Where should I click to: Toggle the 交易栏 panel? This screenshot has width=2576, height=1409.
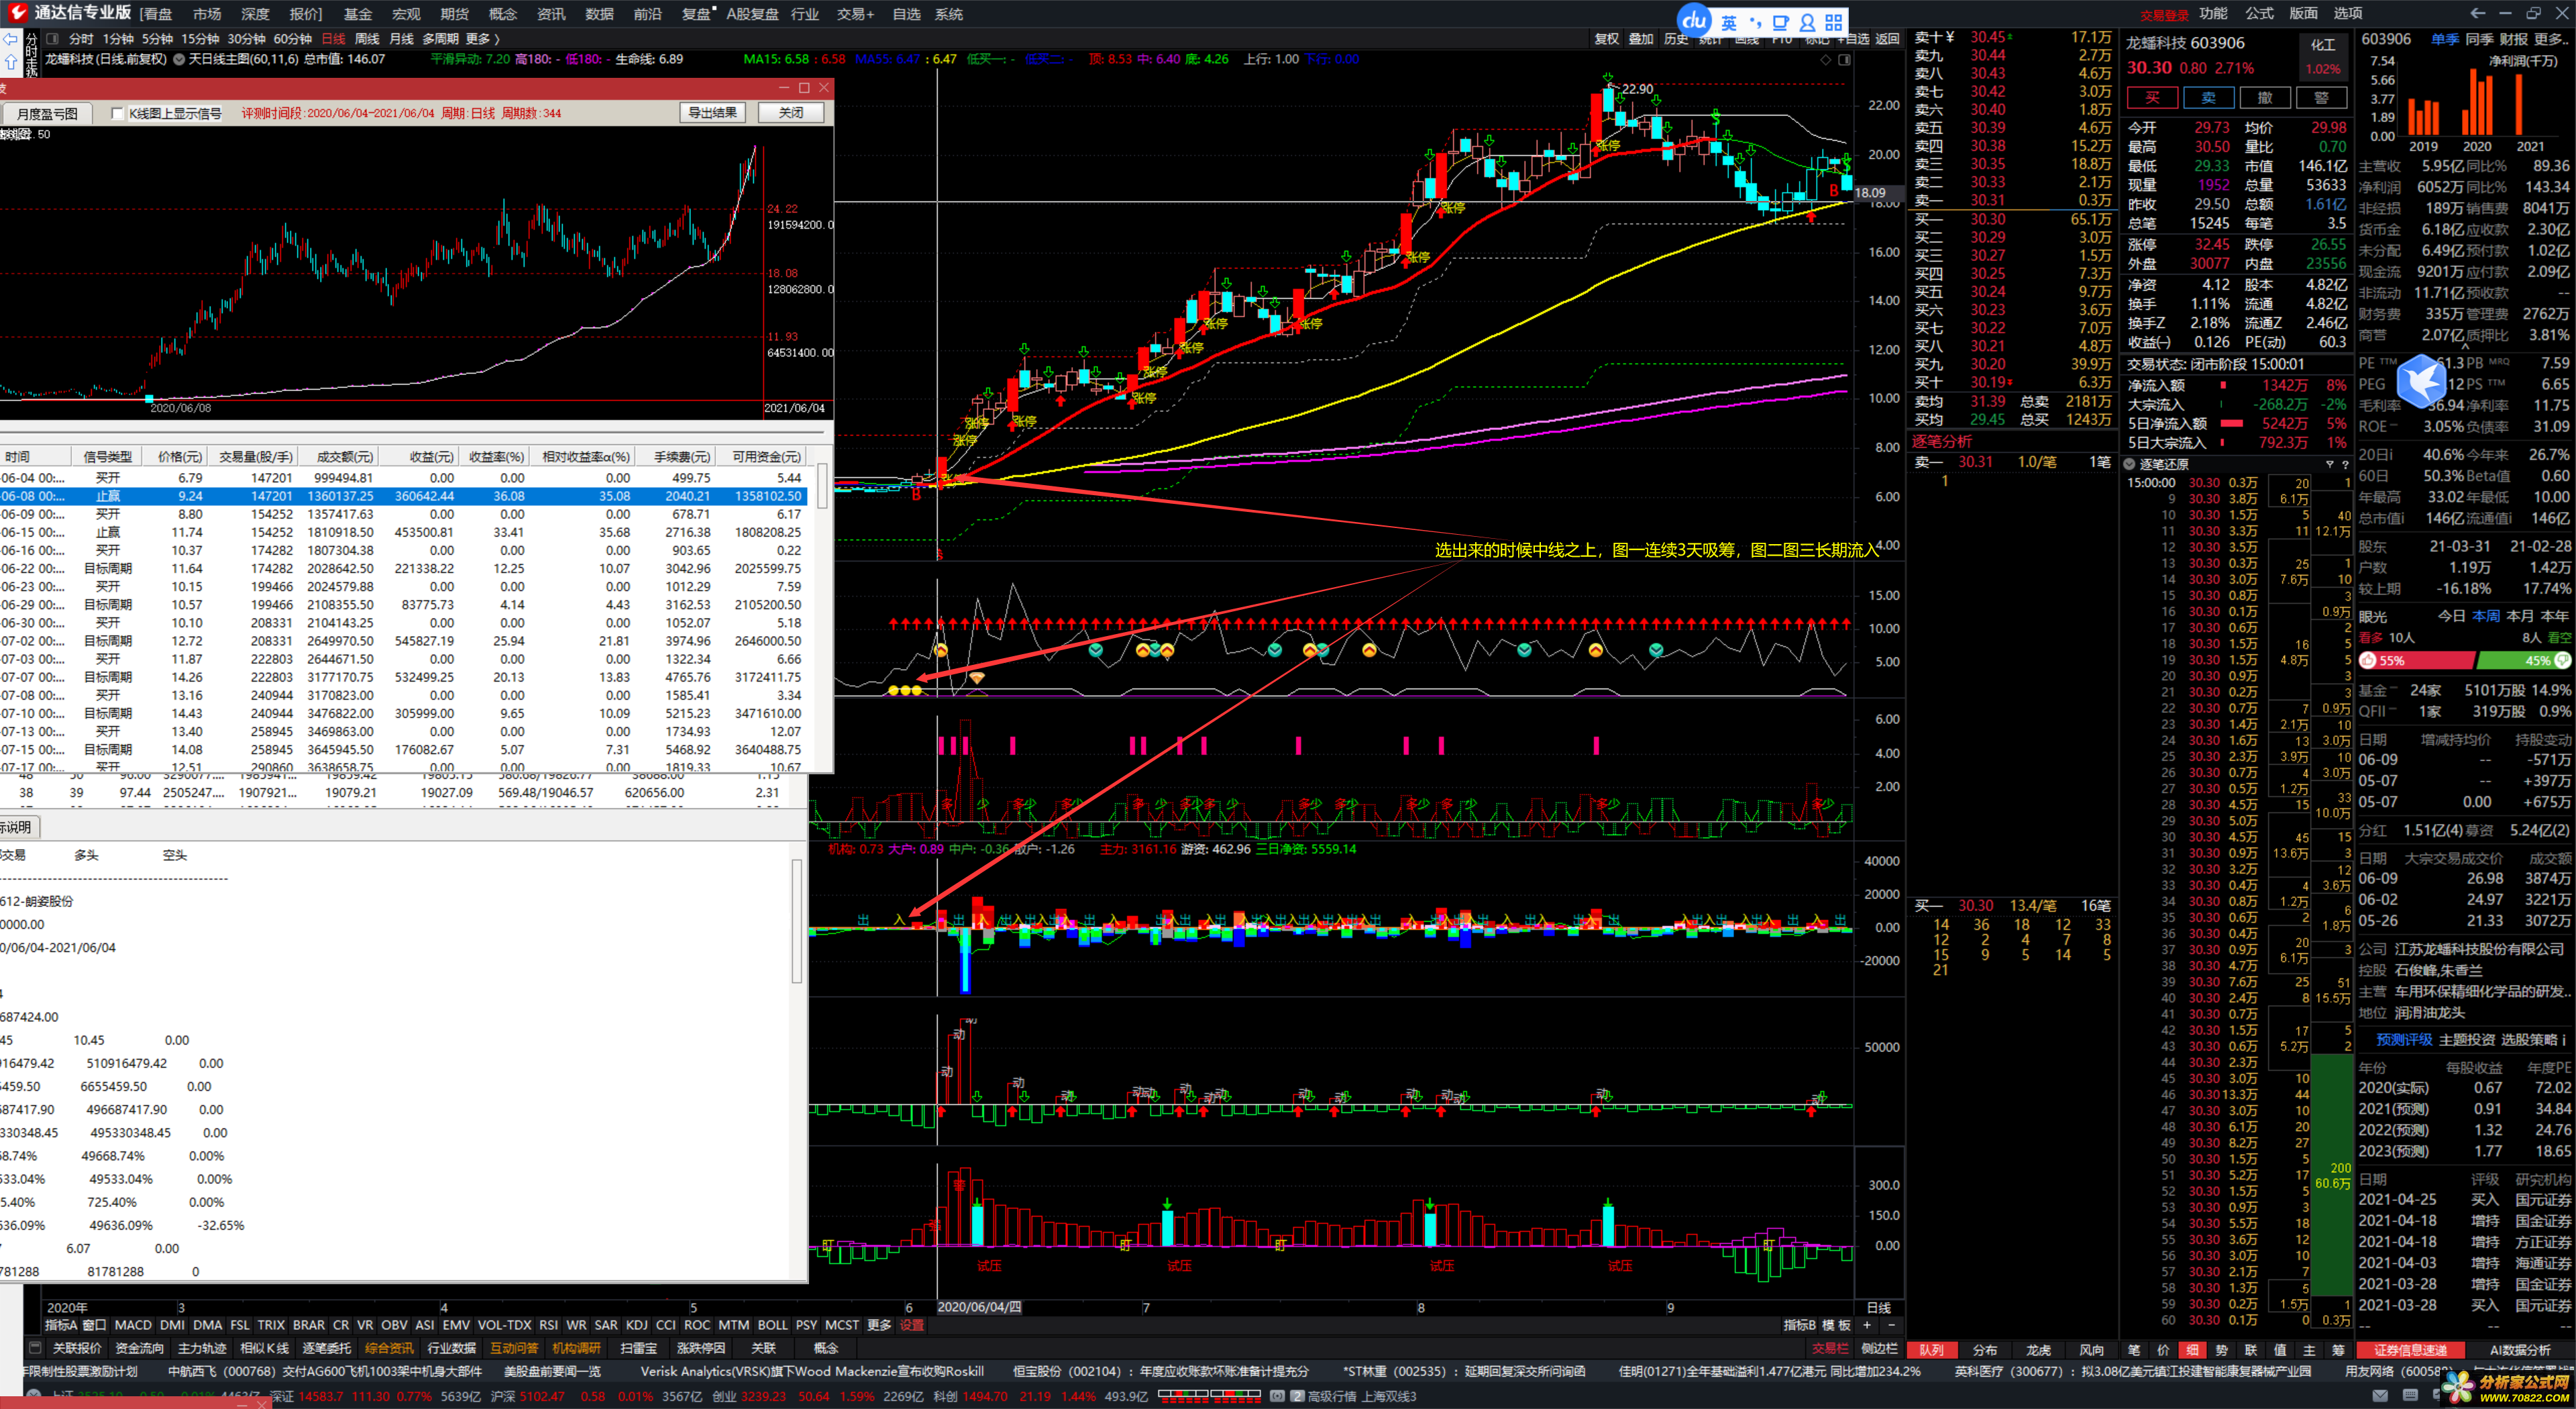(1829, 1348)
